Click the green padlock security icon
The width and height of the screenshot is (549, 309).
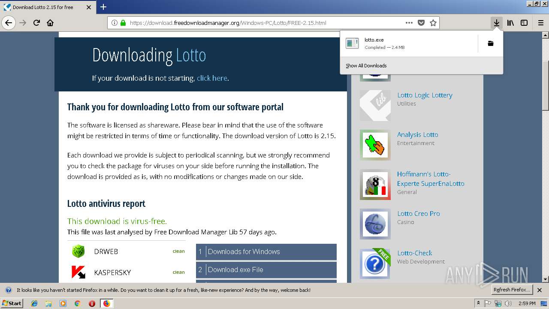pyautogui.click(x=123, y=23)
